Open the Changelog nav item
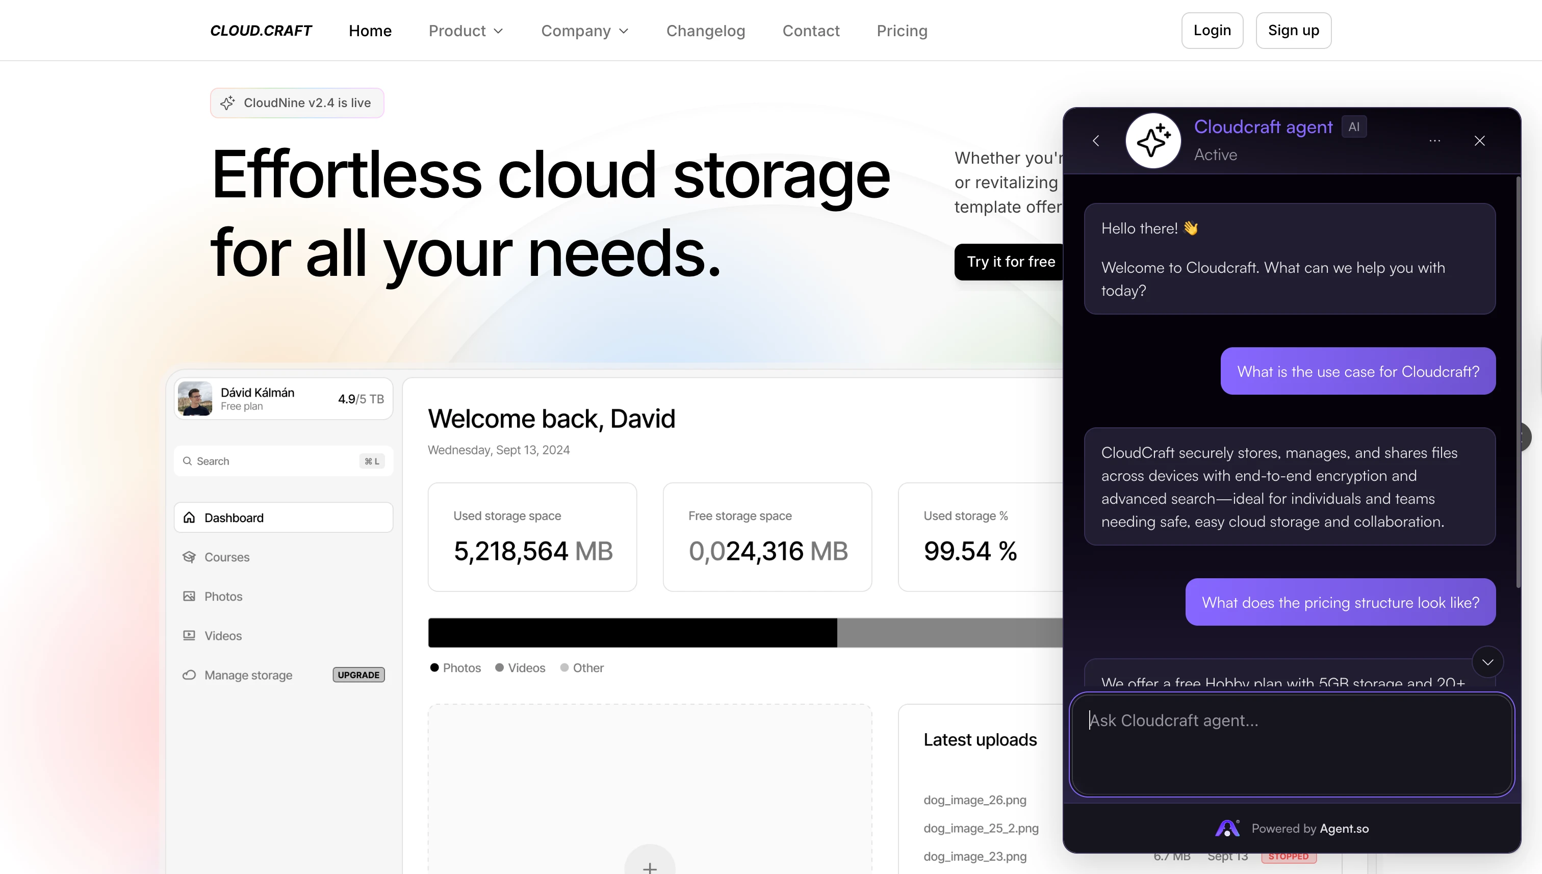 [705, 31]
